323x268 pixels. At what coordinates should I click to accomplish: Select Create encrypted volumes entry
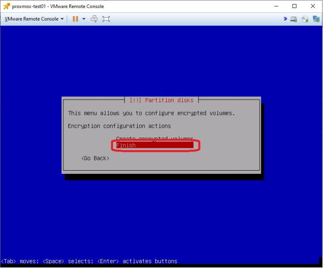pos(155,138)
